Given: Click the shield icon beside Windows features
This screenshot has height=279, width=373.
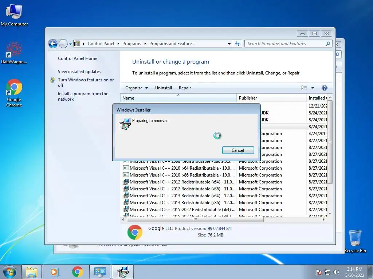Looking at the screenshot, I should pos(52,80).
